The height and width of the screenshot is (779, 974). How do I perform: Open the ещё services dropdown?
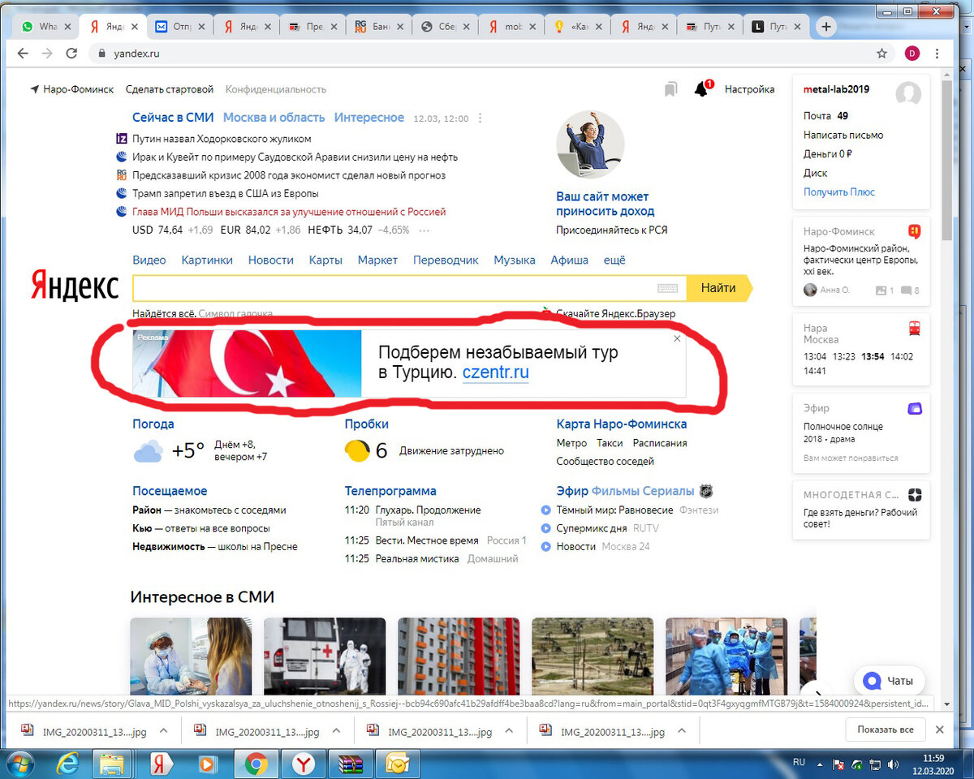614,260
